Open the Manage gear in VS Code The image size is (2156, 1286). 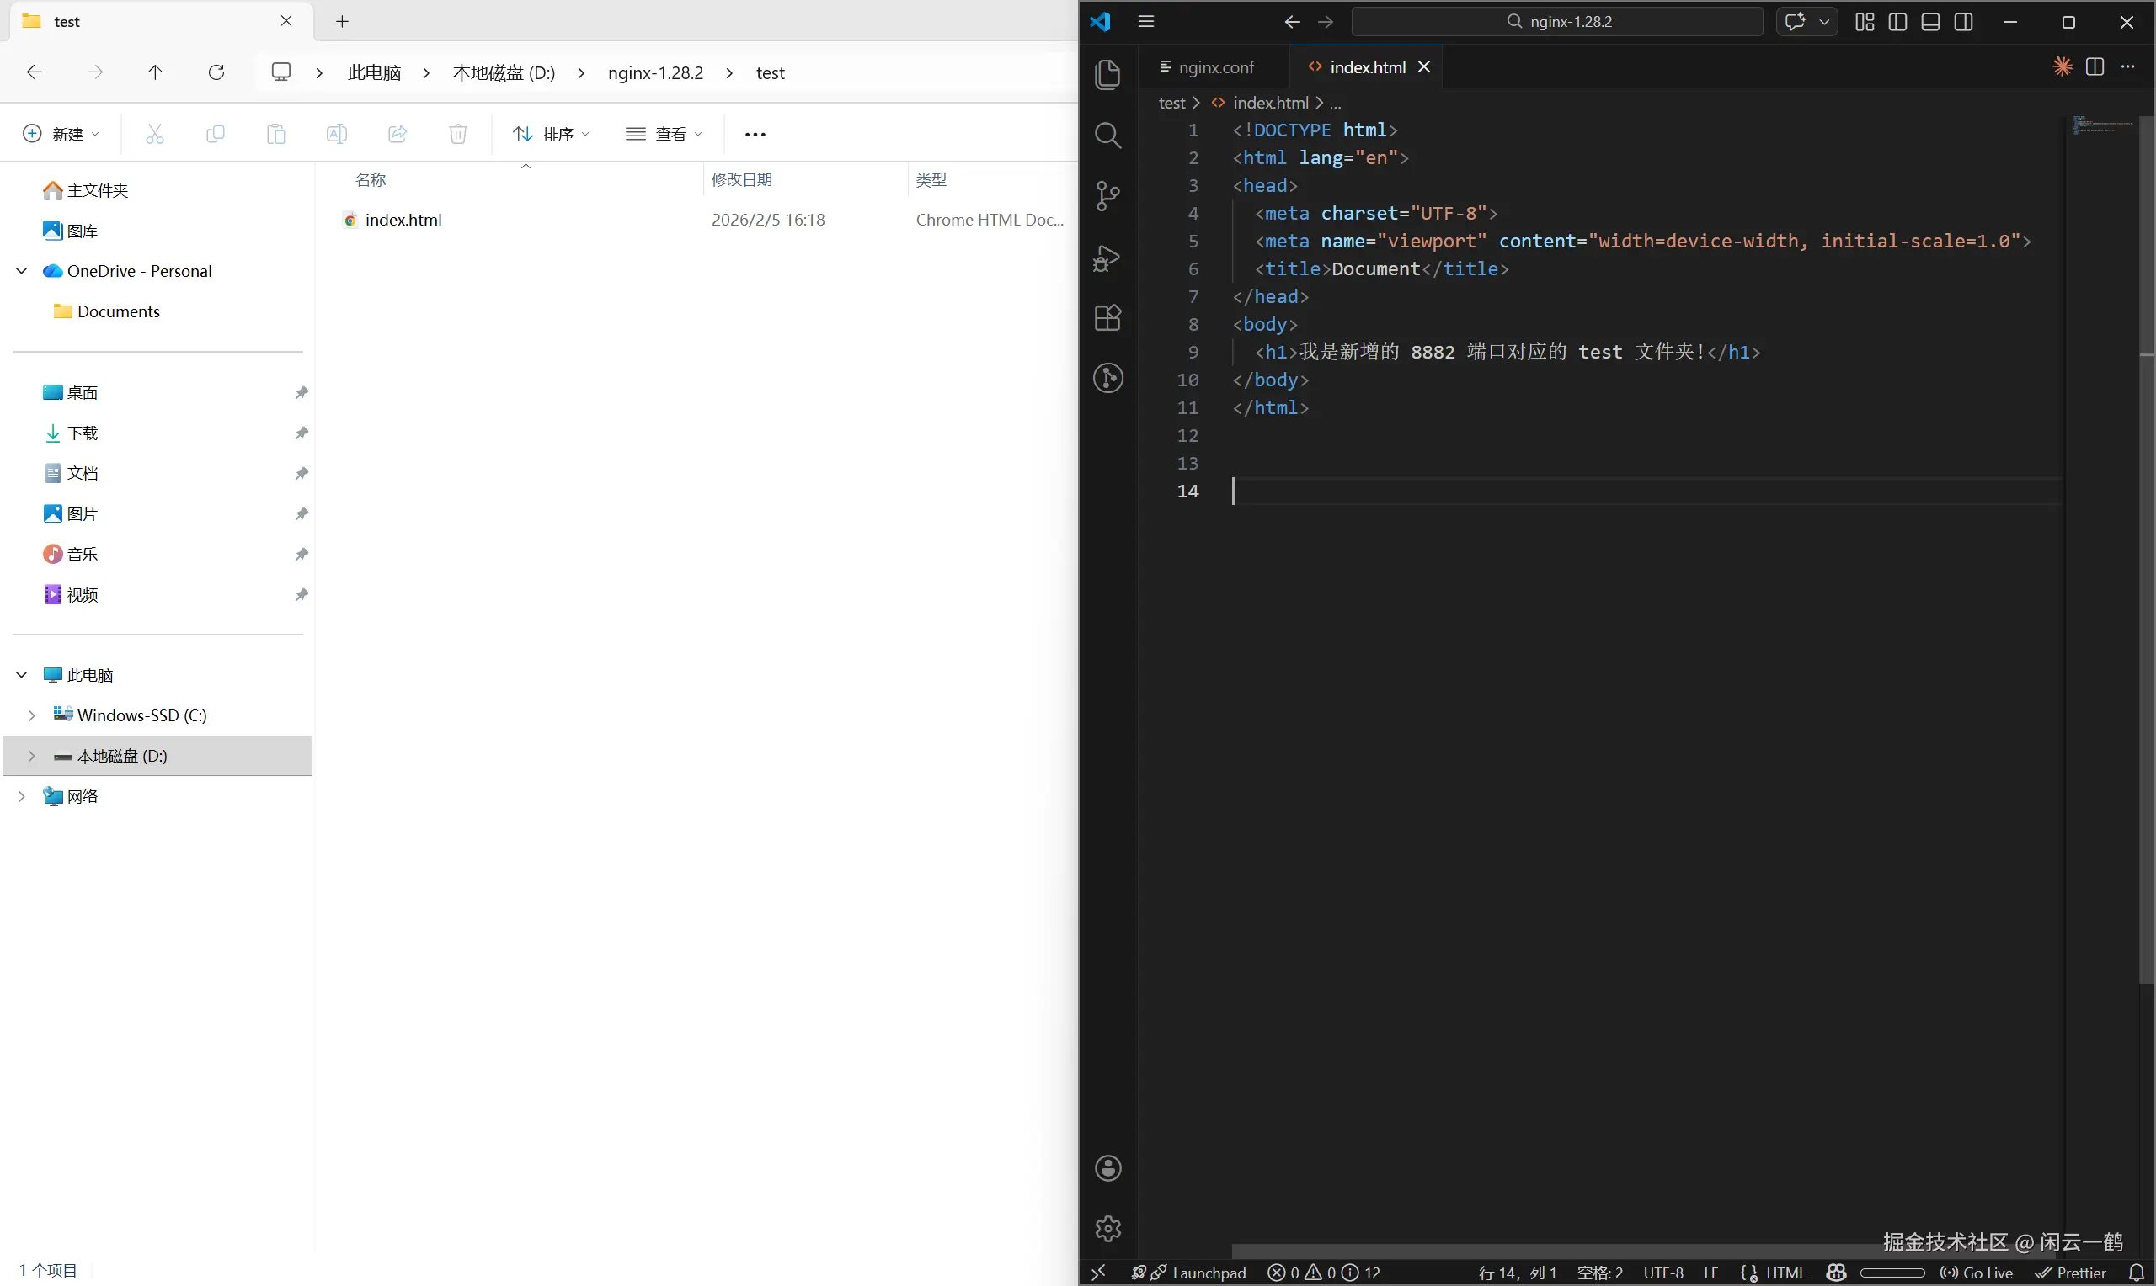click(x=1107, y=1228)
